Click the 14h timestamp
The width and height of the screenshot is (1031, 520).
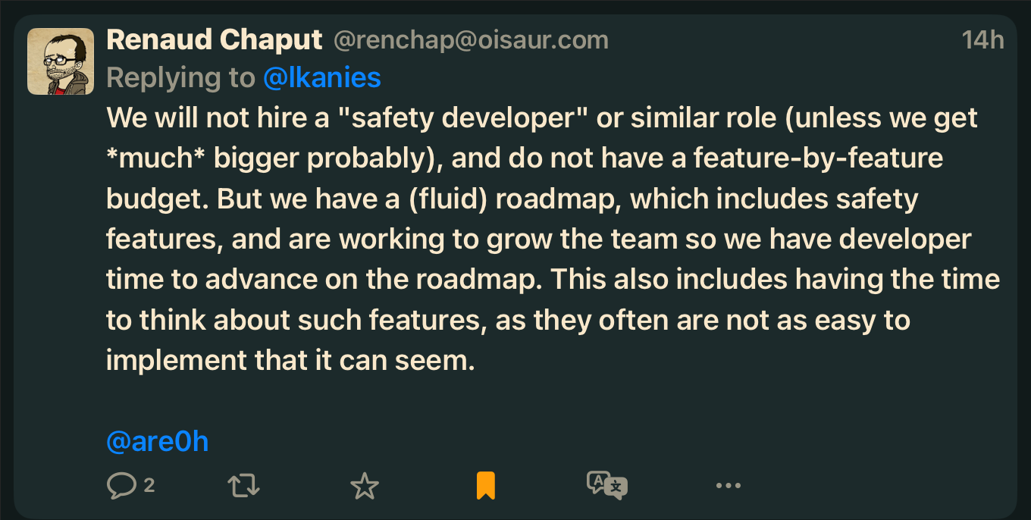coord(982,40)
